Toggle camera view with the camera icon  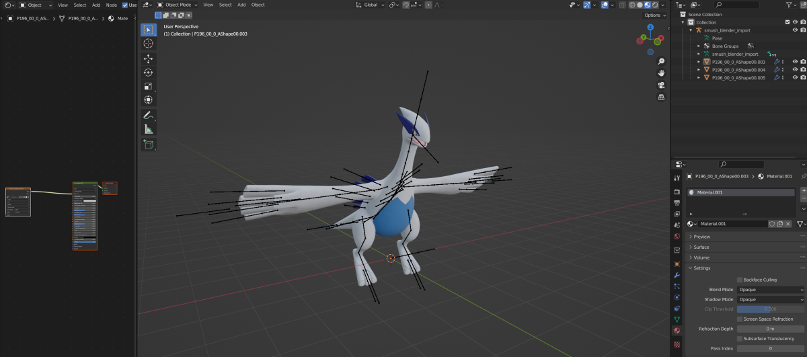[x=661, y=85]
